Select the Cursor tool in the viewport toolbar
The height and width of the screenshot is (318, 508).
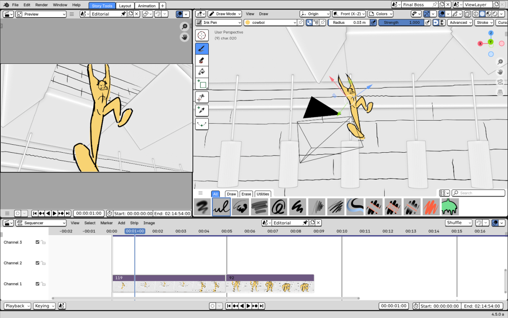(x=202, y=35)
